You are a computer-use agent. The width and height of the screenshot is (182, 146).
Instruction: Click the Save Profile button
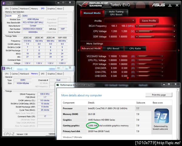pyautogui.click(x=149, y=21)
